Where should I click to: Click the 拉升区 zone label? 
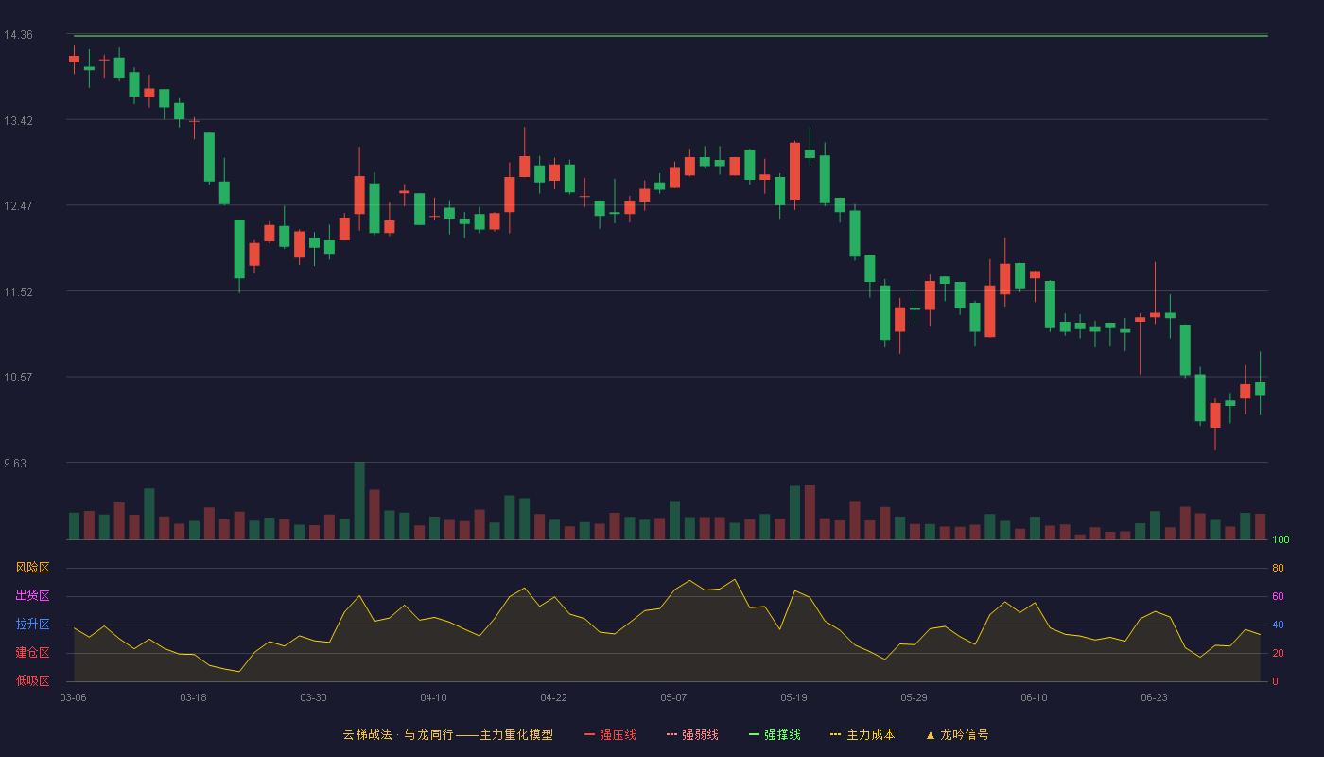32,625
